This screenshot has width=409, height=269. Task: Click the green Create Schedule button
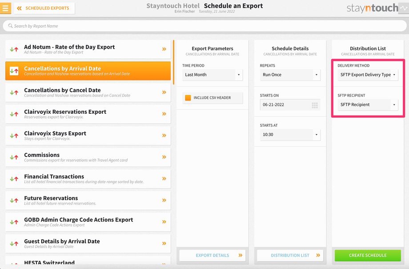368,255
